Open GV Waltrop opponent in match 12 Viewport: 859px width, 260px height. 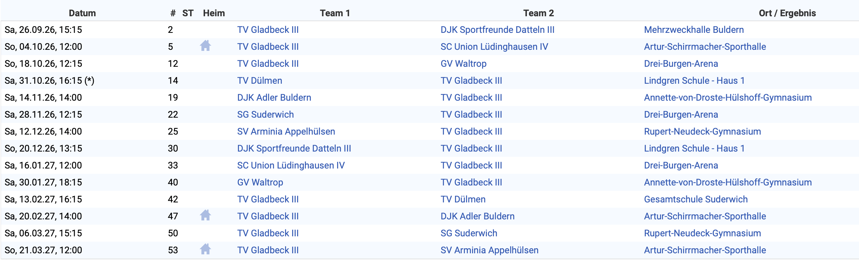463,64
